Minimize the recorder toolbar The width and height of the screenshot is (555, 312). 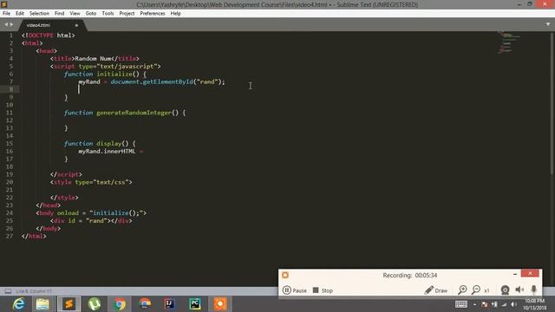(515, 274)
